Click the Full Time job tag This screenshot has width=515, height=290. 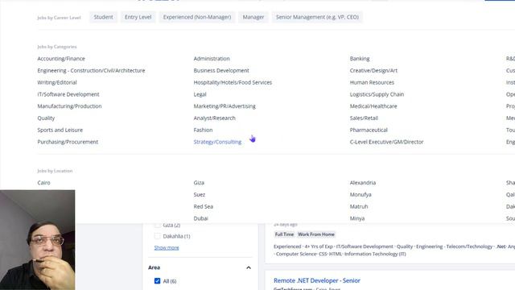pyautogui.click(x=284, y=234)
